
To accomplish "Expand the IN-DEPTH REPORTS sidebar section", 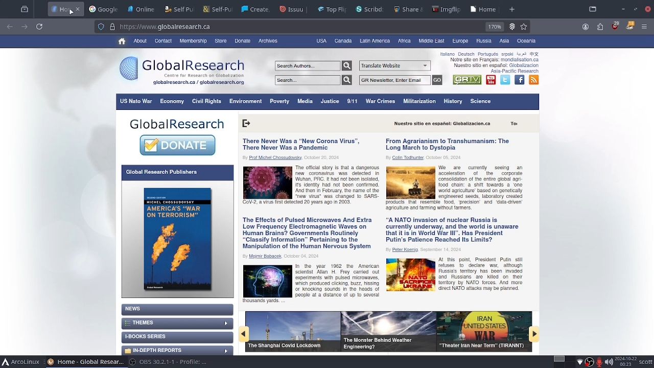I will [x=225, y=351].
